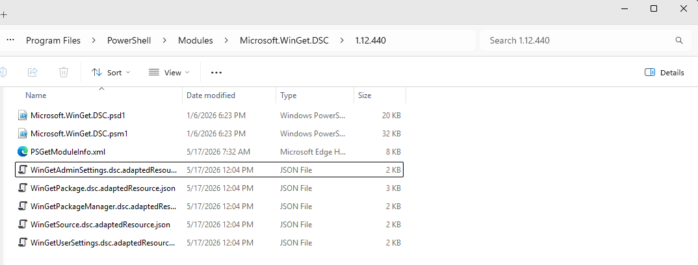
Task: Click the 3 KB size cell
Action: (x=393, y=188)
